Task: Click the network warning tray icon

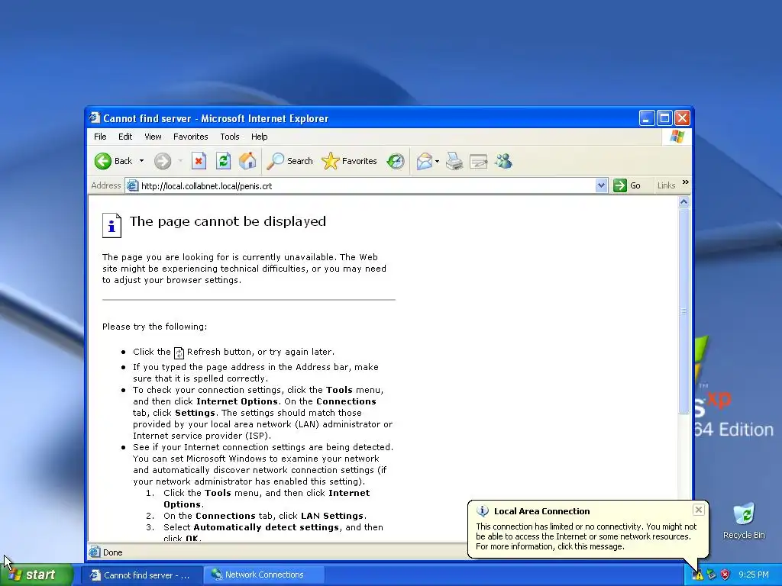Action: click(698, 575)
